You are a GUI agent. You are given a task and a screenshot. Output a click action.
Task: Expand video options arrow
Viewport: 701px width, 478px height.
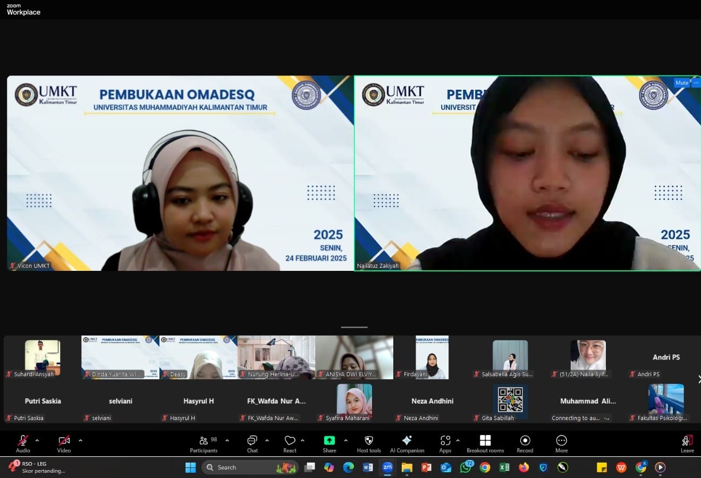click(80, 440)
